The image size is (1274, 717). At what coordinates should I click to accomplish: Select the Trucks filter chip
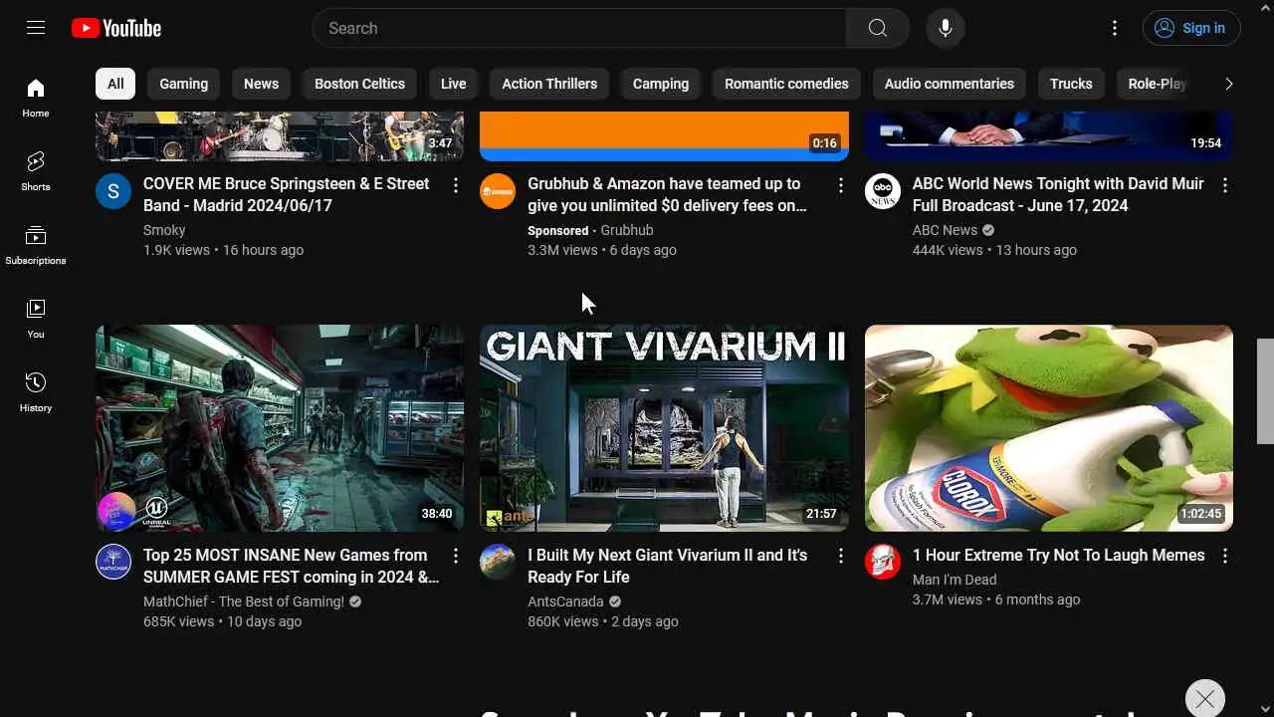pos(1071,84)
